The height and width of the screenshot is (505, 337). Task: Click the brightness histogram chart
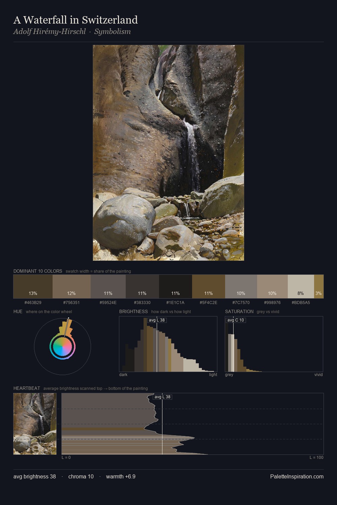point(168,344)
